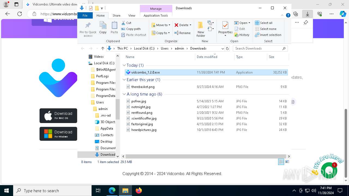The height and width of the screenshot is (196, 349).
Task: Open Firefox from the taskbar
Action: click(139, 191)
